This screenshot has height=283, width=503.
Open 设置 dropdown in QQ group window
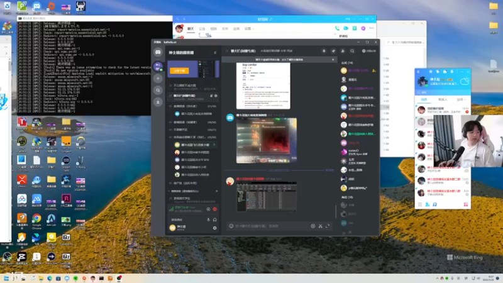pyautogui.click(x=249, y=28)
